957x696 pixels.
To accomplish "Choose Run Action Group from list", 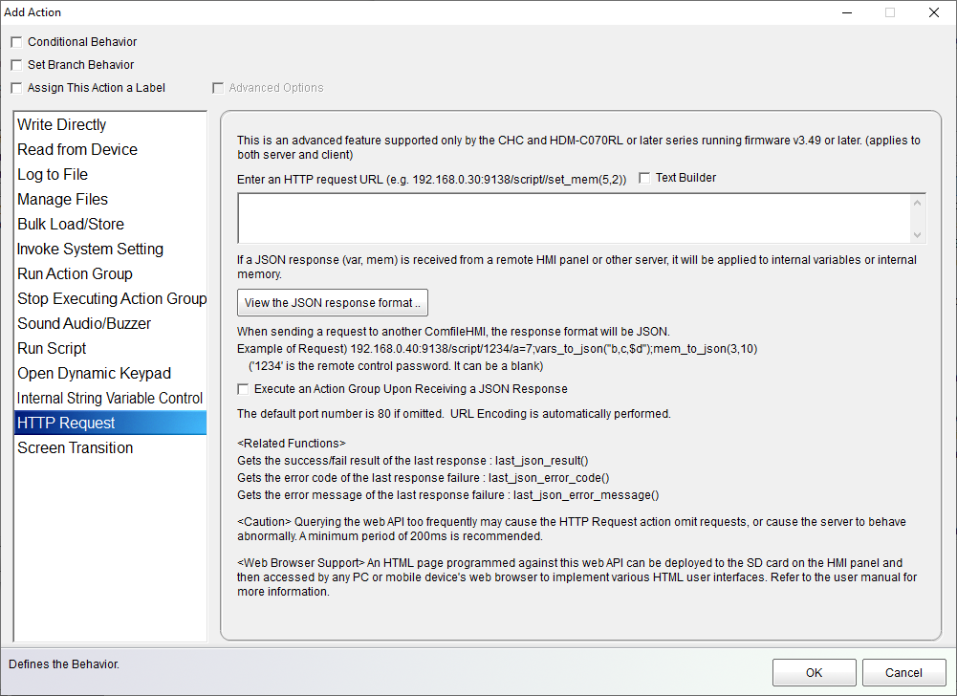I will coord(75,274).
